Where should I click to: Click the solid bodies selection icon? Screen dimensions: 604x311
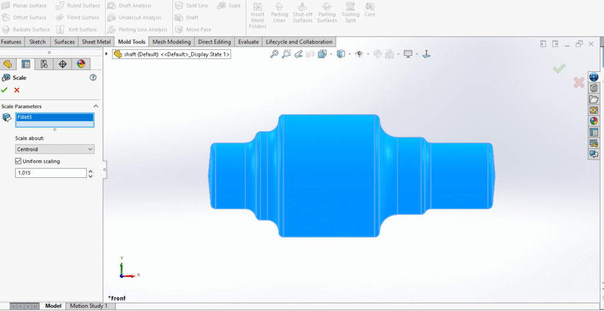pos(6,118)
